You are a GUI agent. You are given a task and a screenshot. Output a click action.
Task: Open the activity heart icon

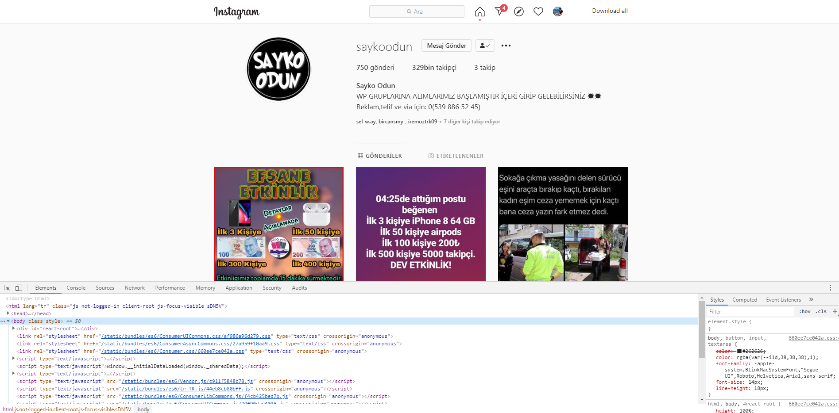[x=538, y=11]
